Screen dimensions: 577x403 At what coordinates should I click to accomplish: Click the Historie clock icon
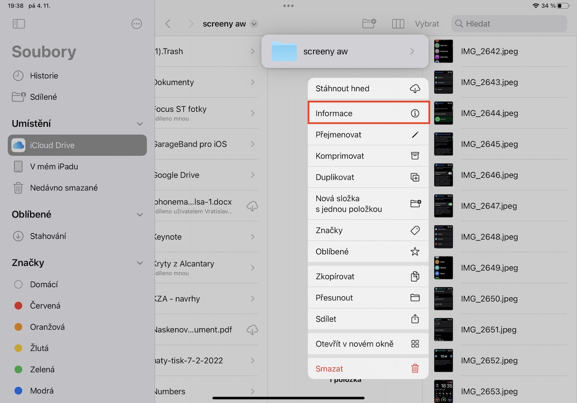(18, 76)
